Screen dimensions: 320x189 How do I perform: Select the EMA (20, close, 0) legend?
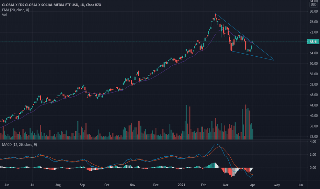click(x=15, y=10)
